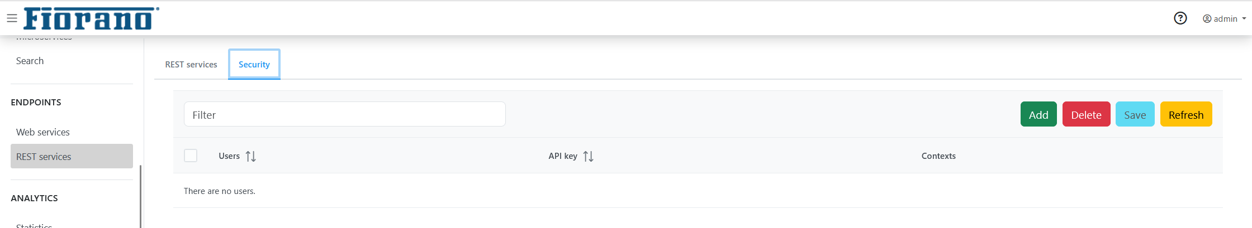Open the help question mark icon
The width and height of the screenshot is (1252, 228).
[1180, 18]
